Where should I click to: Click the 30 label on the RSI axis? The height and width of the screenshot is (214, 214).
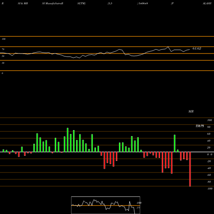[x=3, y=63]
